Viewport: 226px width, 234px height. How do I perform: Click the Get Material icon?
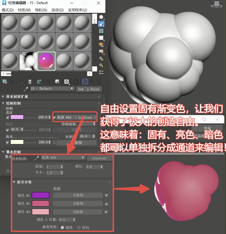[4, 81]
